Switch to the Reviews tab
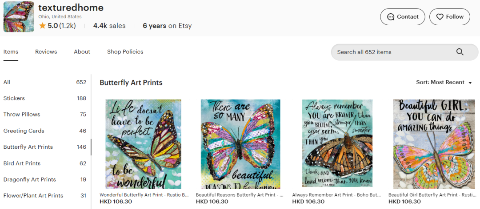The height and width of the screenshot is (209, 480). (x=46, y=52)
